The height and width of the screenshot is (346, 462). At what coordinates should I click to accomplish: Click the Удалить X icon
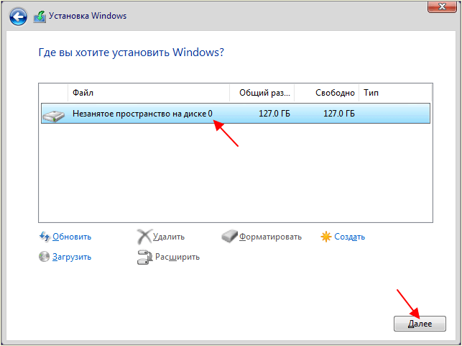tap(144, 237)
